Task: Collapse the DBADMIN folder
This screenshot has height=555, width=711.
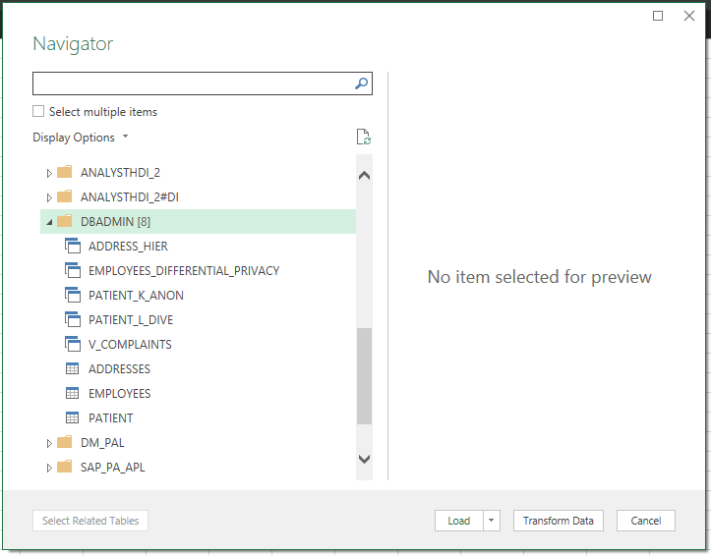Action: coord(49,222)
